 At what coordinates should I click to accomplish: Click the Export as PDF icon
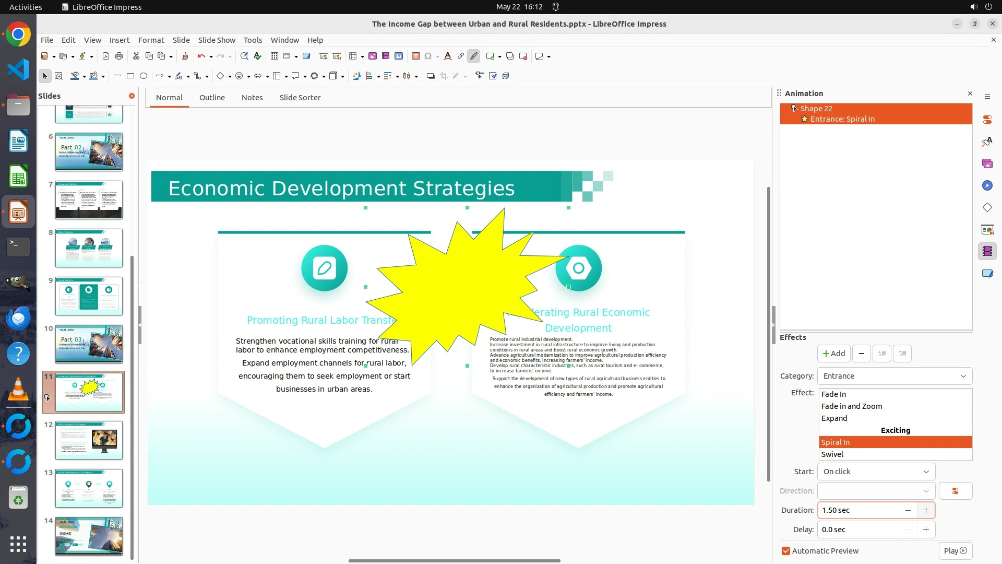tap(106, 56)
